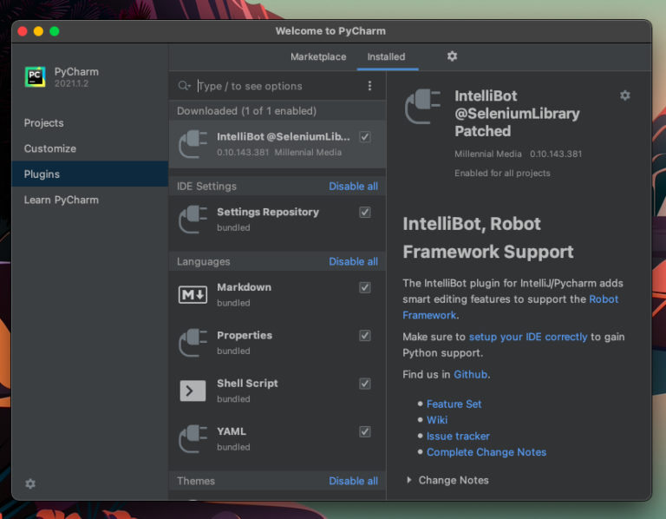Click Disable all for Languages
The height and width of the screenshot is (519, 666).
click(x=353, y=261)
